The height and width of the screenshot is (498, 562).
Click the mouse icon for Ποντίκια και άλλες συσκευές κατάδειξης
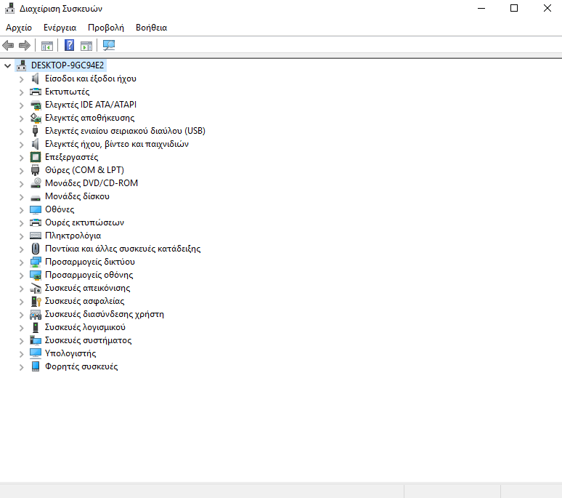click(x=36, y=249)
